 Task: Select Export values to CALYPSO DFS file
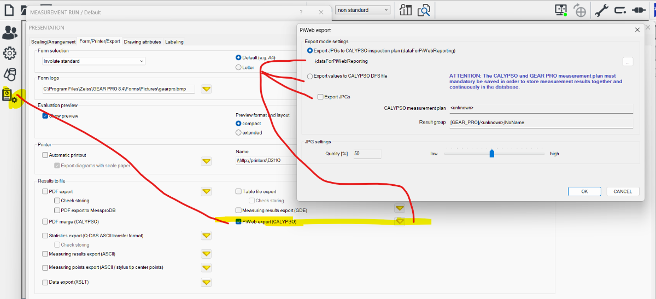[311, 76]
